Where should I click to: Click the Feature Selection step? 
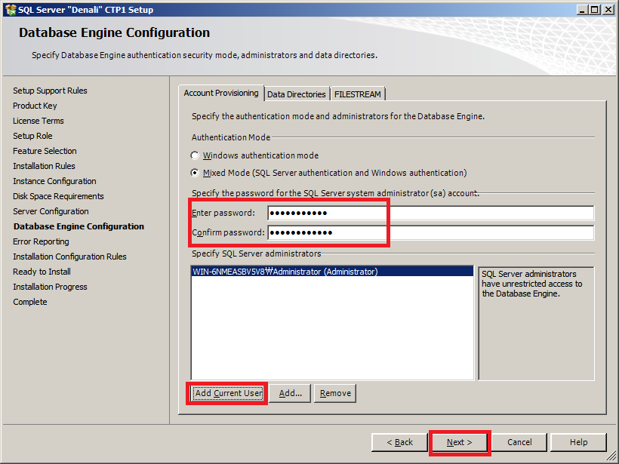pyautogui.click(x=45, y=151)
